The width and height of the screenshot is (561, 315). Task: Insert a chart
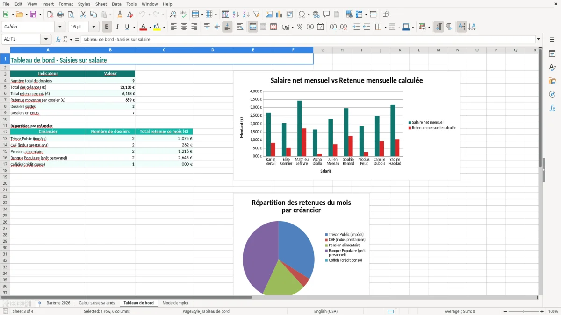280,14
